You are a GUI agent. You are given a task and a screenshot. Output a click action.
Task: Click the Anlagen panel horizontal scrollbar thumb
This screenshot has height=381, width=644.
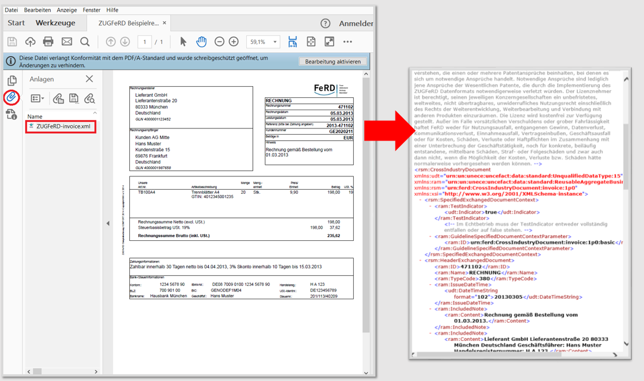pos(37,372)
